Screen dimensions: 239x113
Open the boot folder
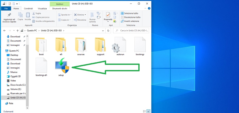[x=41, y=46]
